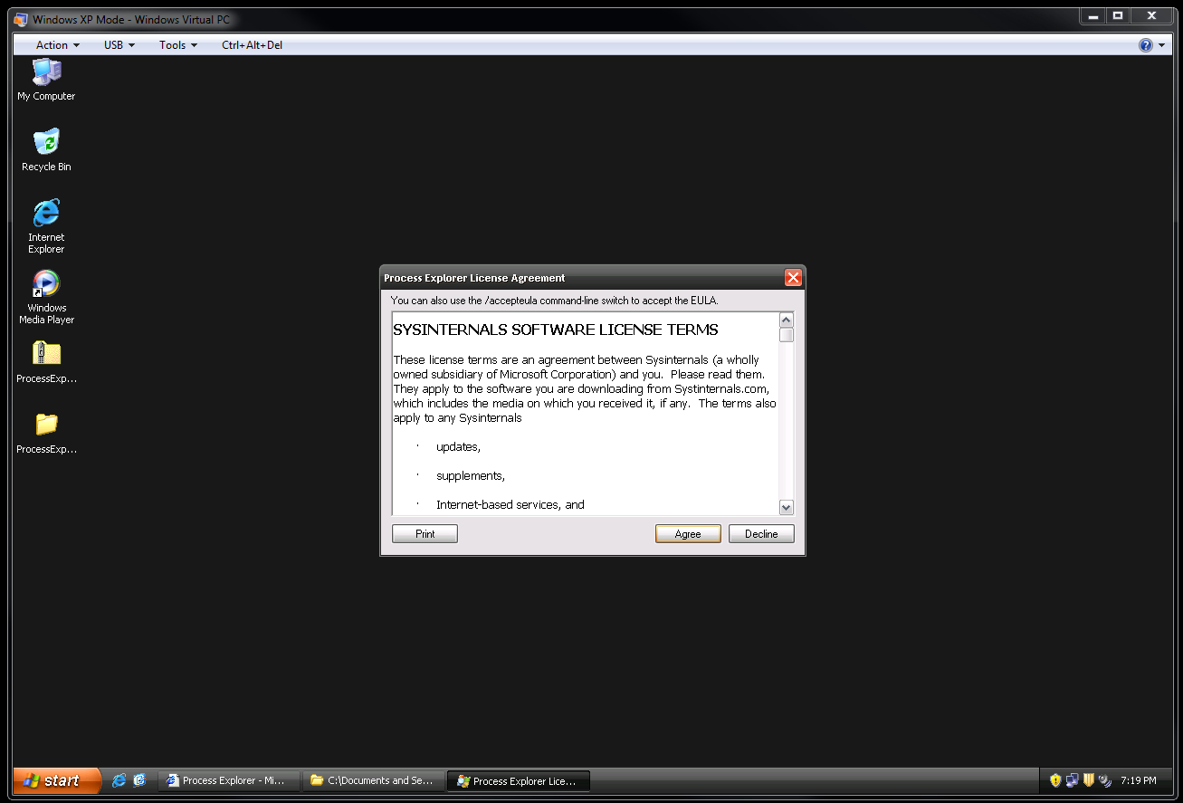
Task: Click the volume speaker tray icon
Action: (1104, 780)
